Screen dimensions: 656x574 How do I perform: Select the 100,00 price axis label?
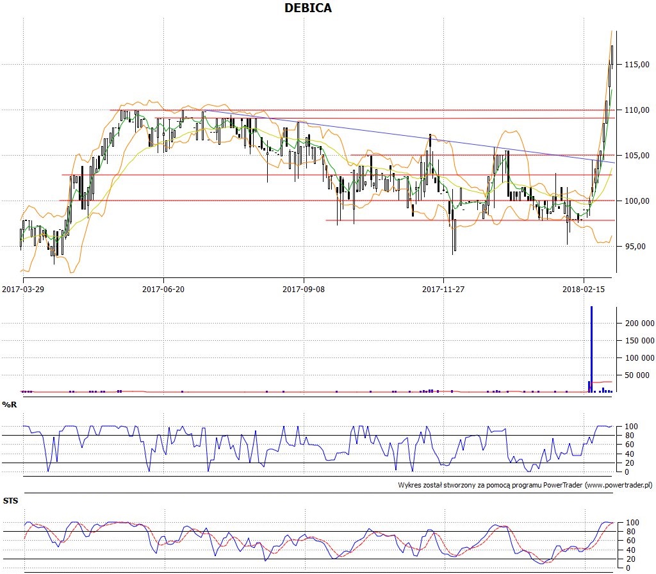tap(637, 201)
